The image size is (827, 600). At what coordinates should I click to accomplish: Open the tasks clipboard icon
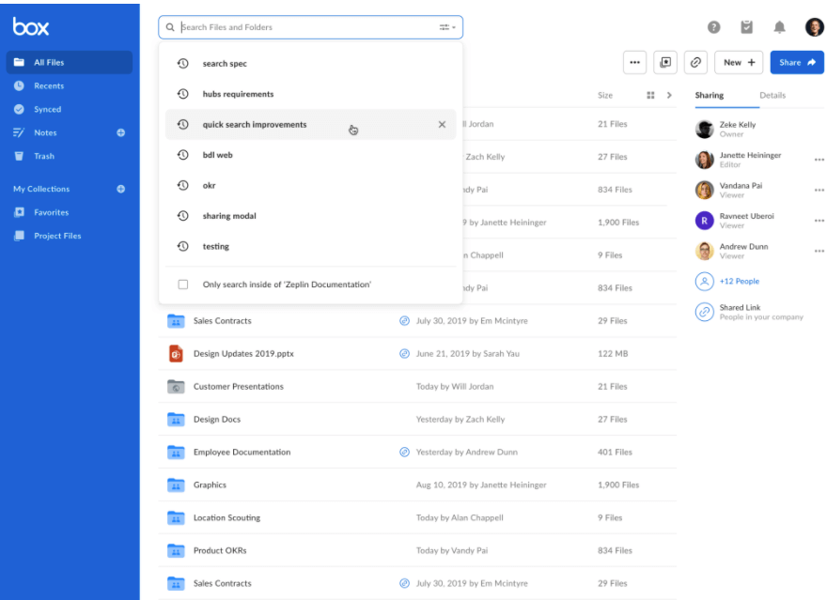tap(746, 27)
